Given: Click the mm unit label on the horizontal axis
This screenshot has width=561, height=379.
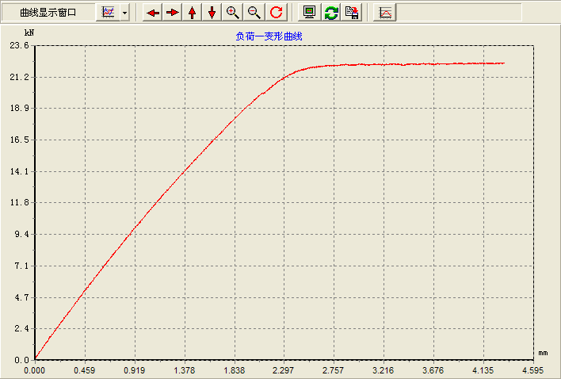Looking at the screenshot, I should (543, 353).
